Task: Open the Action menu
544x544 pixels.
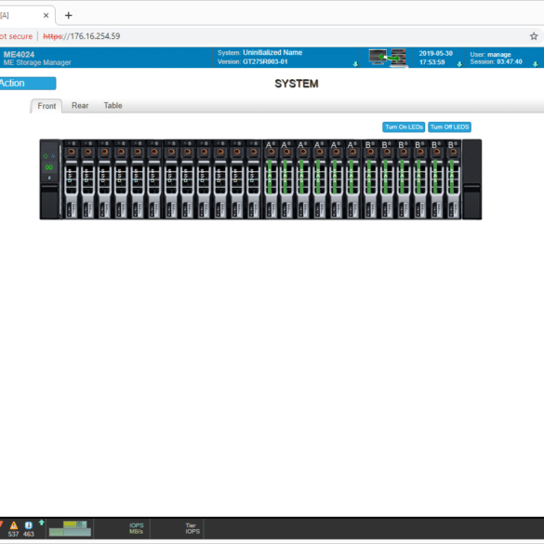Action: pyautogui.click(x=27, y=84)
